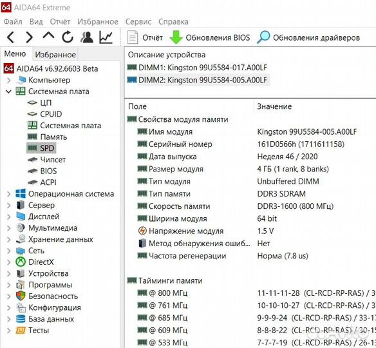Viewport: 376px width, 348px height.
Task: Select the BIOS tree item
Action: point(48,171)
